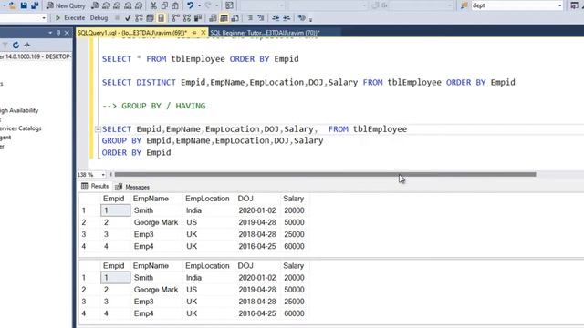Click Specify Values for Template Parameters icon

coord(301,18)
